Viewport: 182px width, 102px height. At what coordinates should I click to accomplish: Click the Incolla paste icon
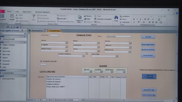click(x=12, y=16)
